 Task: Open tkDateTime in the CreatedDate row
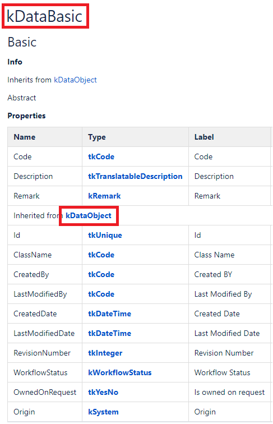click(109, 314)
